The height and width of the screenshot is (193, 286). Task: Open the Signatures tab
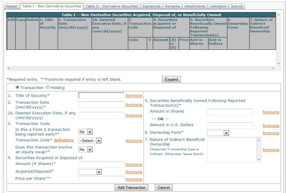tap(151, 6)
